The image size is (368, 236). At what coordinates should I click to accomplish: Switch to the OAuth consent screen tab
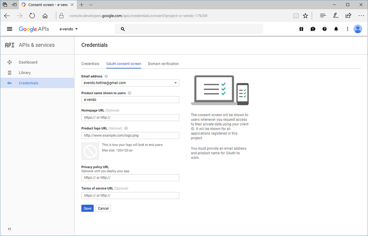[x=124, y=64]
